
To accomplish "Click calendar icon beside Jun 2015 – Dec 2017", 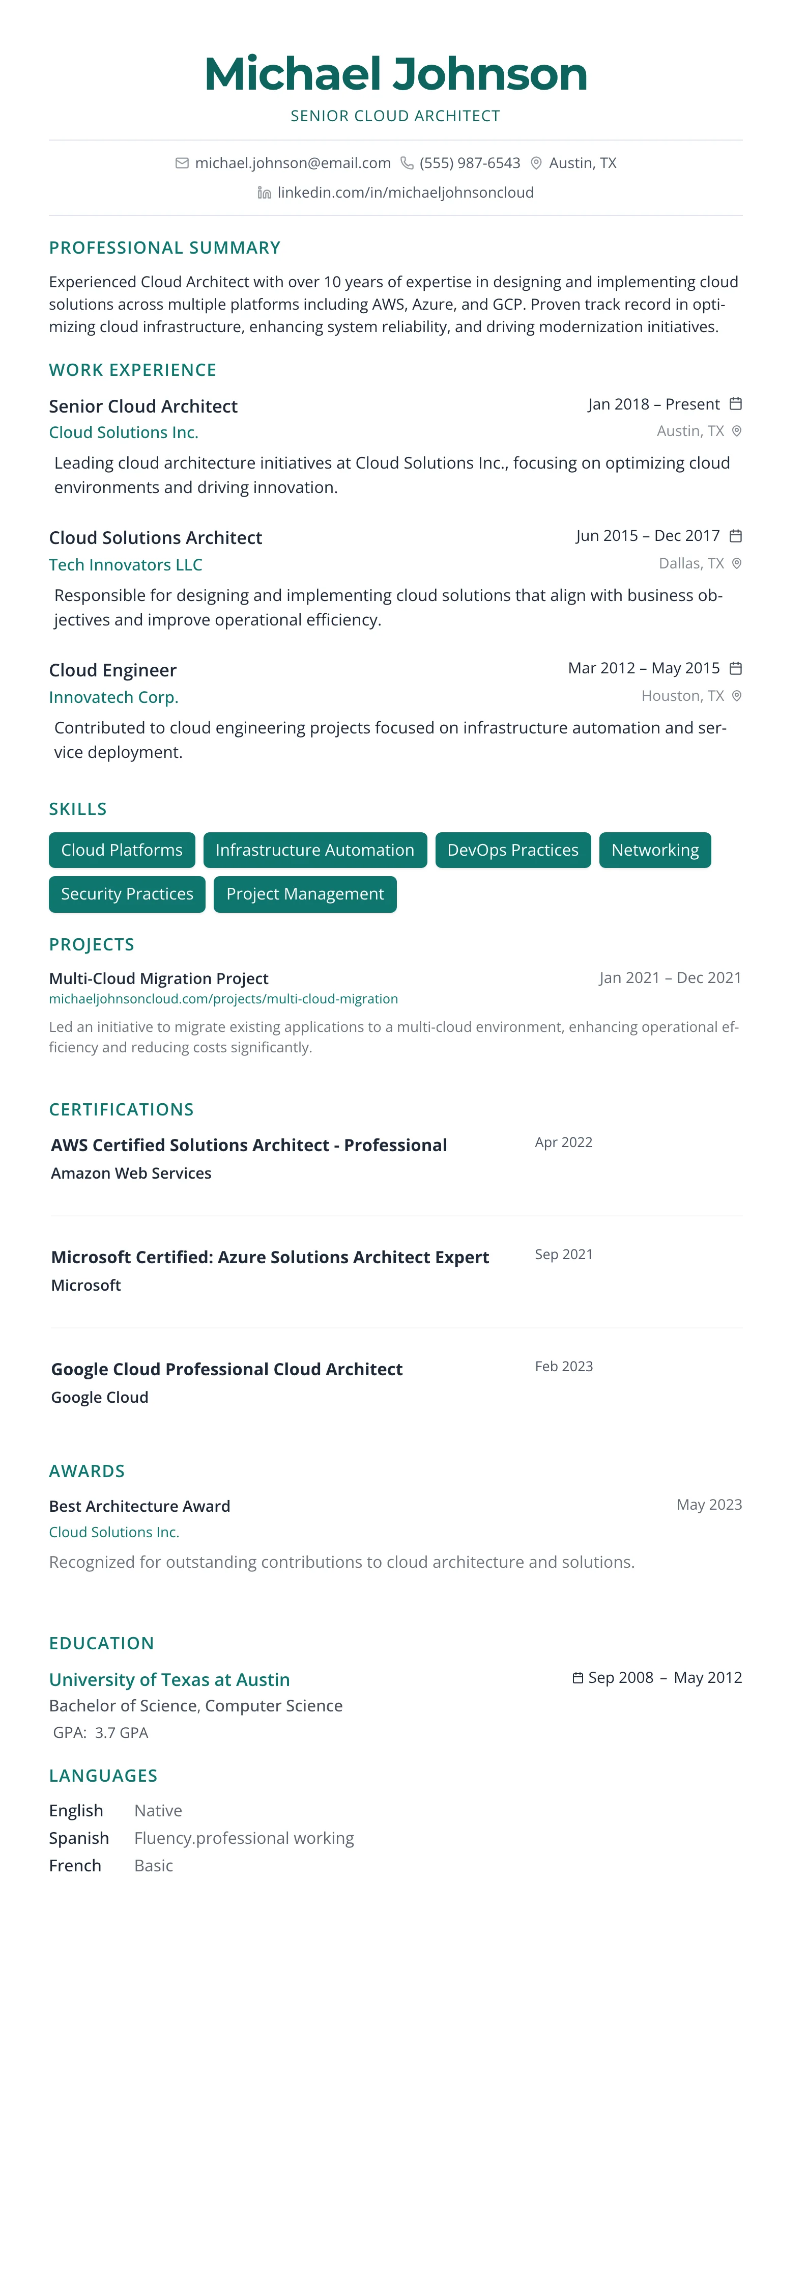I will point(735,536).
